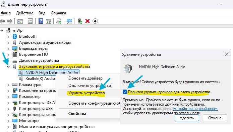Screen dimensions: 233x132
Task: Open the Справка menu
Action: [58, 13]
